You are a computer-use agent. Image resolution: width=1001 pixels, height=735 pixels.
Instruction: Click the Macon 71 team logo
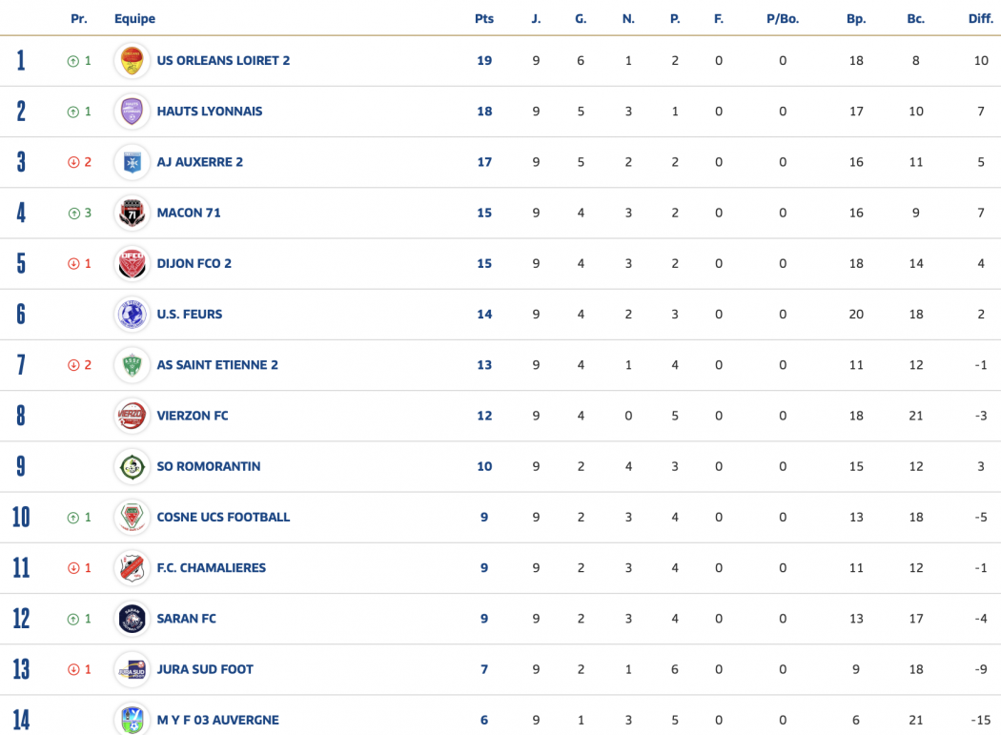pyautogui.click(x=132, y=213)
